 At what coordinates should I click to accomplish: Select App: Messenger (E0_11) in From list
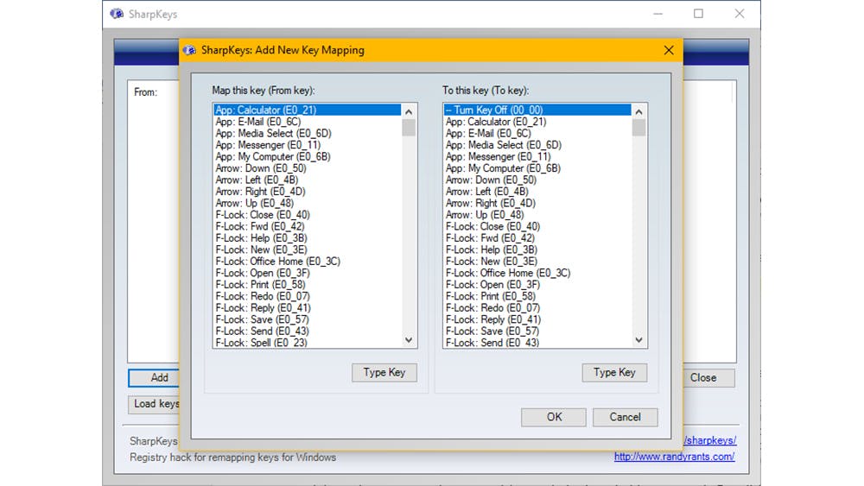click(308, 145)
